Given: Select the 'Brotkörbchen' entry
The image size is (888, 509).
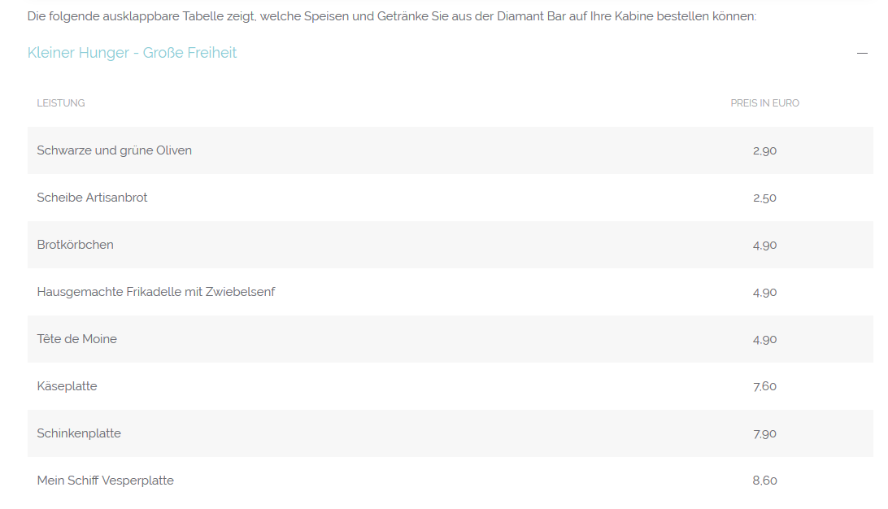Looking at the screenshot, I should pyautogui.click(x=76, y=245).
